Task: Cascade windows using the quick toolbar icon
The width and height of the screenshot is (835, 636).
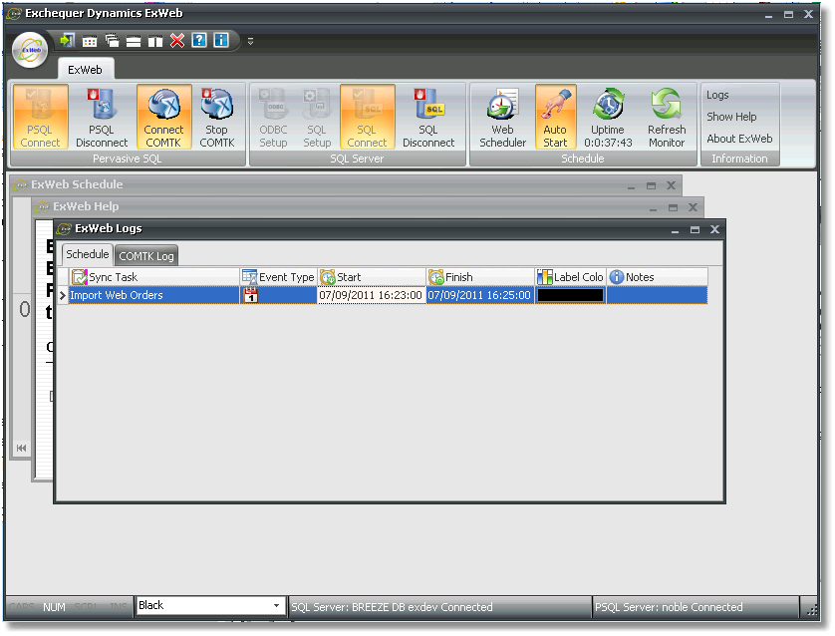Action: 112,41
